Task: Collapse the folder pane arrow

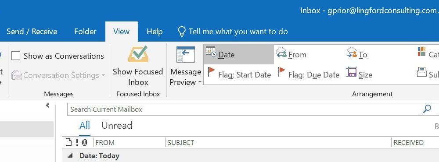Action: 47,105
